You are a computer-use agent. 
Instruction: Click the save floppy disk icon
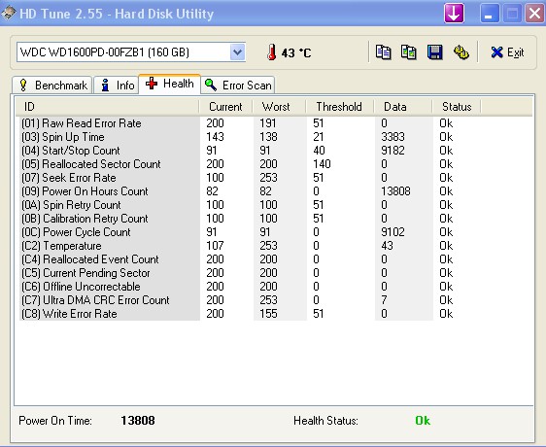pos(435,52)
